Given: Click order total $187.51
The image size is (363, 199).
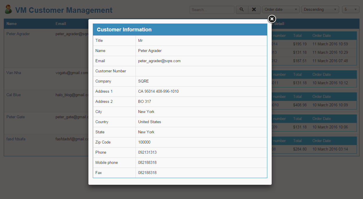Looking at the screenshot, I should (300, 61).
